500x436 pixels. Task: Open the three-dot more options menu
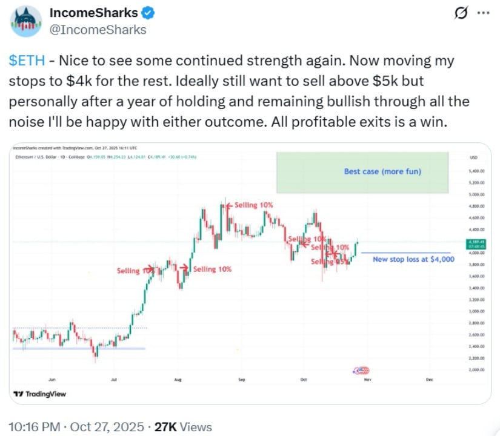coord(482,13)
